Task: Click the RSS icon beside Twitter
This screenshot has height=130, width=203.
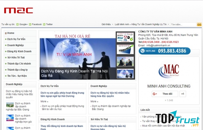Action: (44, 24)
